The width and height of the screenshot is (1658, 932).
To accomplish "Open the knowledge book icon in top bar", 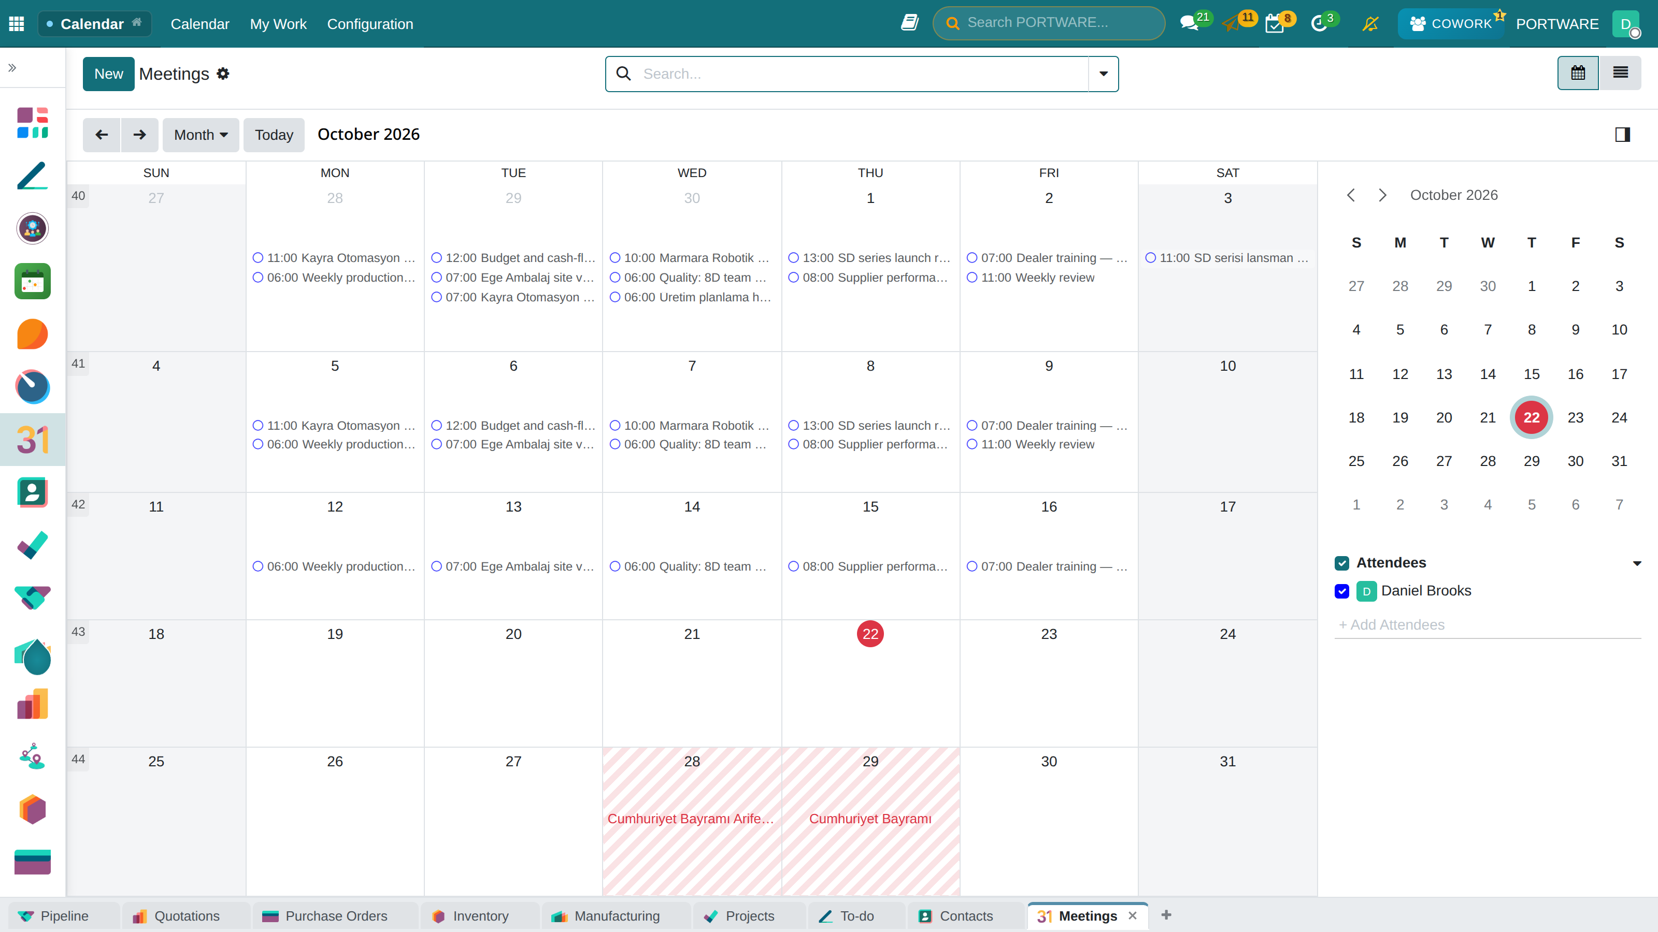I will [909, 23].
